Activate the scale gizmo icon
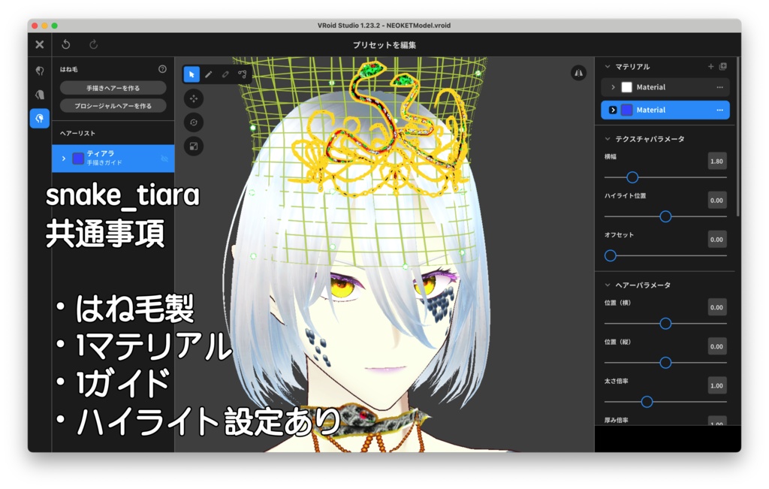 pos(194,146)
